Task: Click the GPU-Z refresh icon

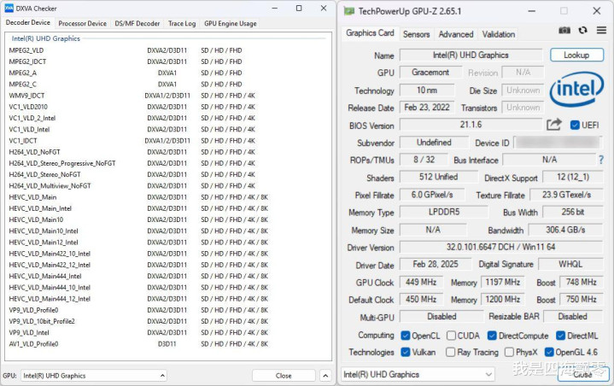Action: (x=582, y=30)
